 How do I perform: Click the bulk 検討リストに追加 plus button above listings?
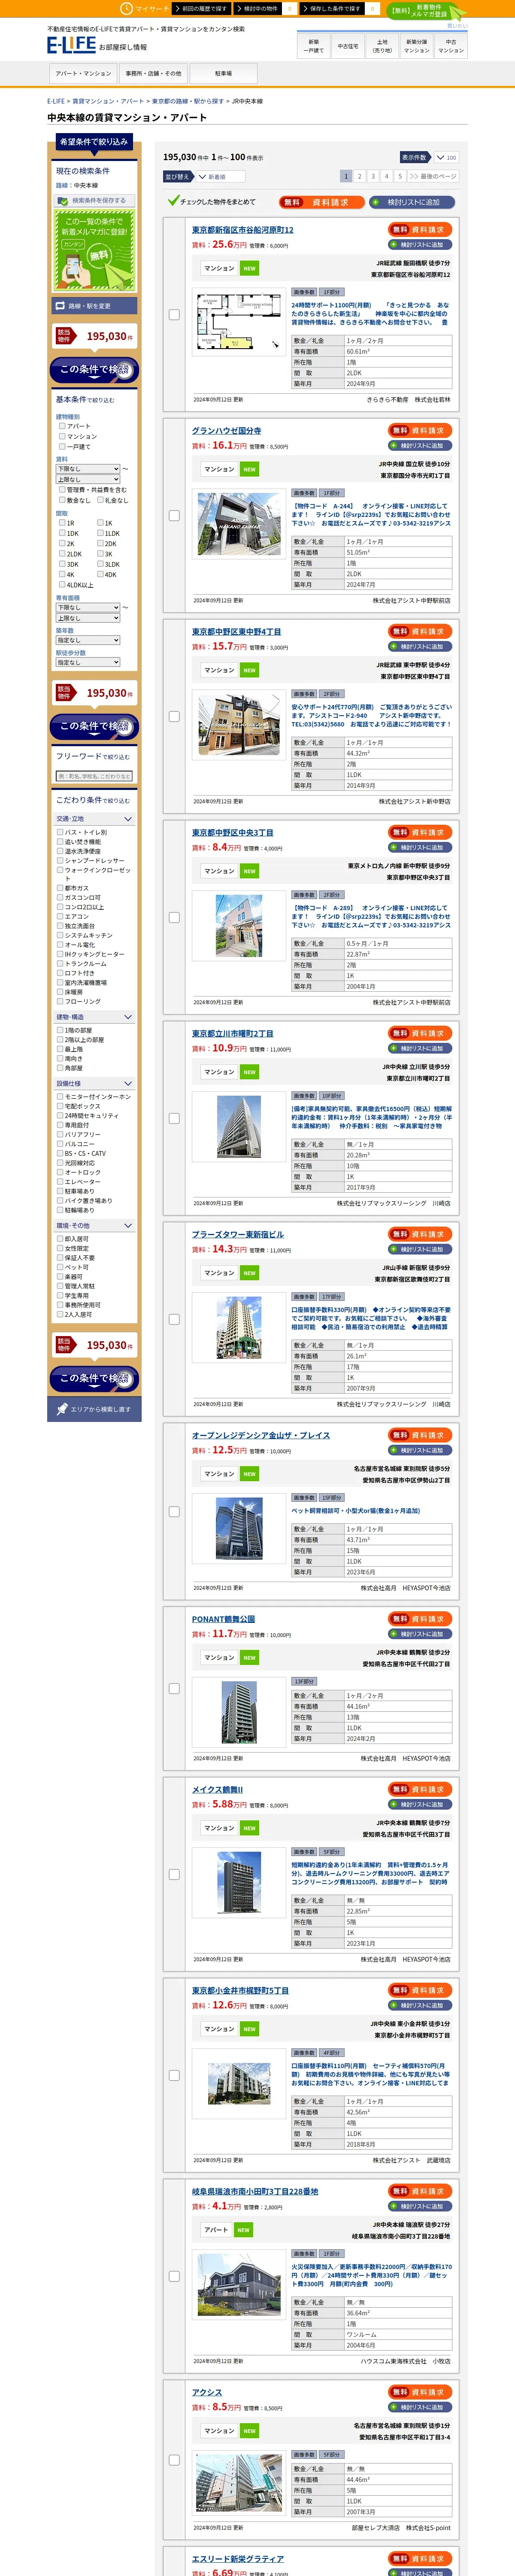[x=412, y=202]
